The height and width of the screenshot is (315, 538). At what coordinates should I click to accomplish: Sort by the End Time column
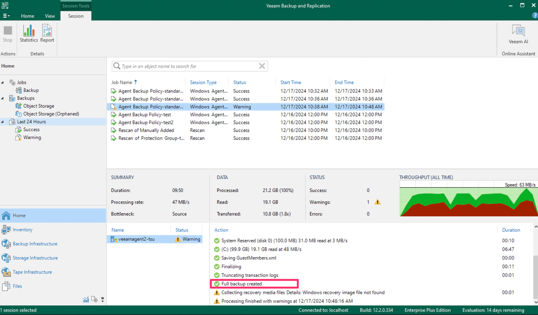(x=344, y=82)
